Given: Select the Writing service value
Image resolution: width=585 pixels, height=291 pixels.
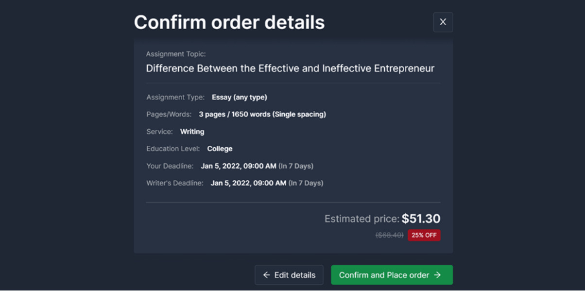Looking at the screenshot, I should [x=192, y=131].
